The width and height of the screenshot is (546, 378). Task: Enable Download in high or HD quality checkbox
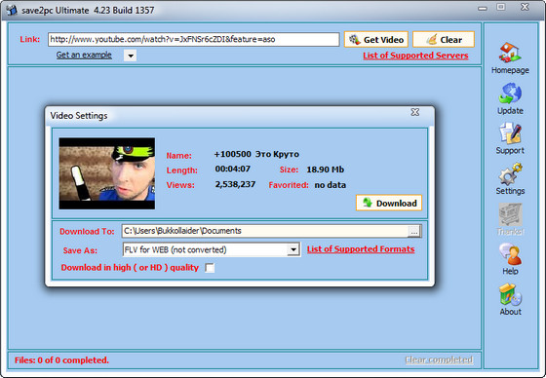click(210, 268)
